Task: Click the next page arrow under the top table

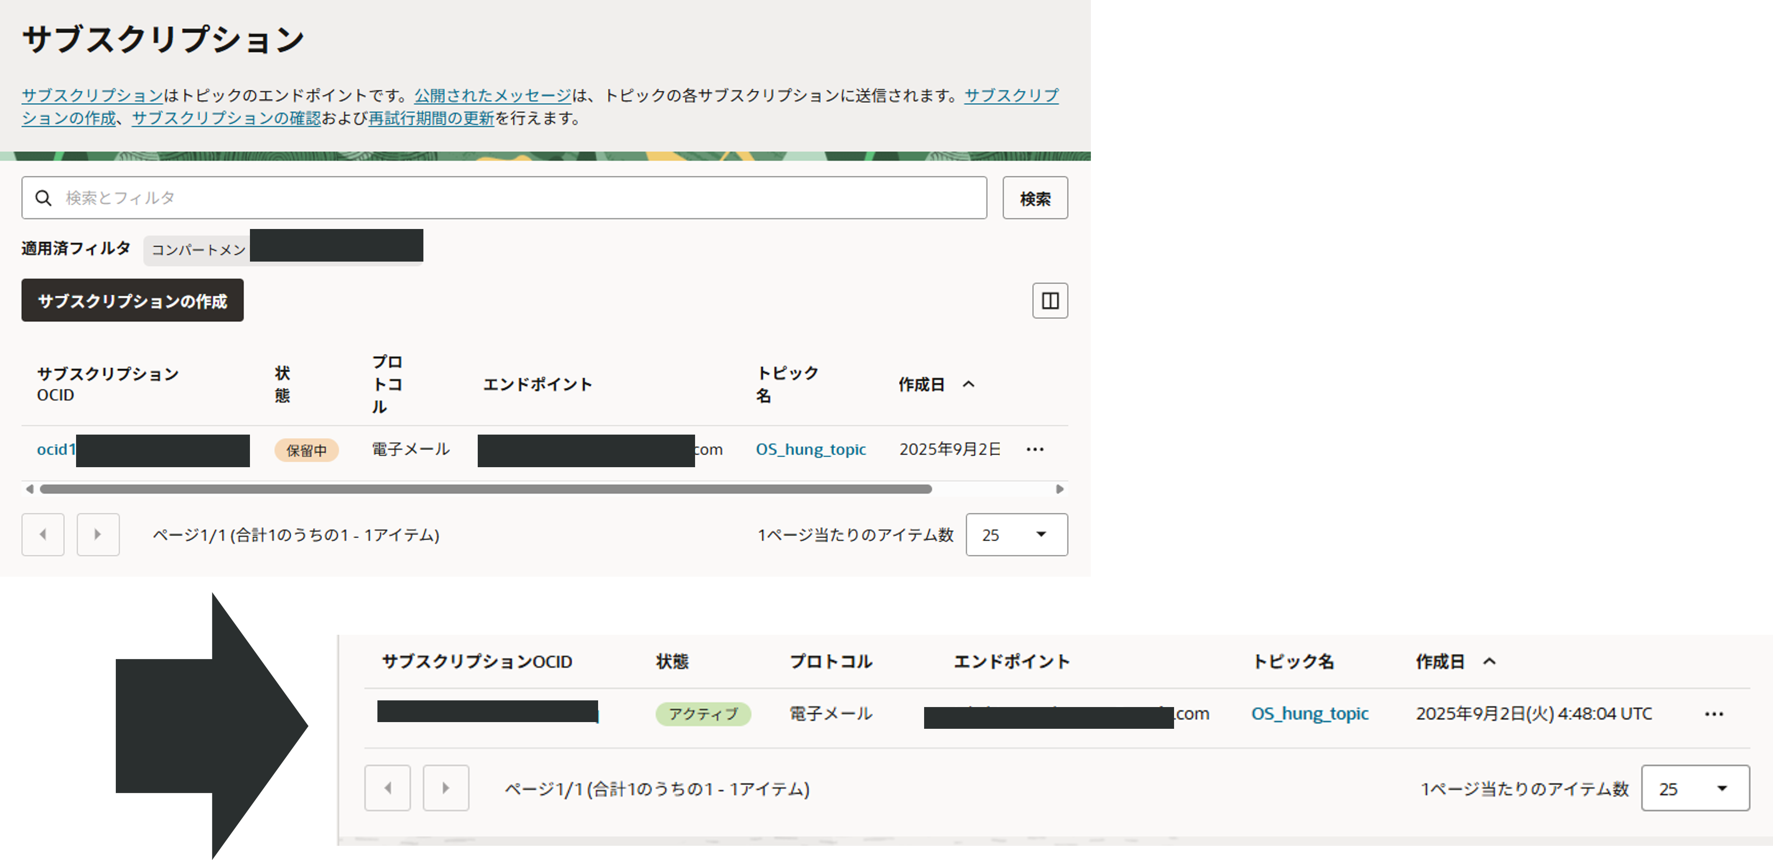Action: point(98,534)
